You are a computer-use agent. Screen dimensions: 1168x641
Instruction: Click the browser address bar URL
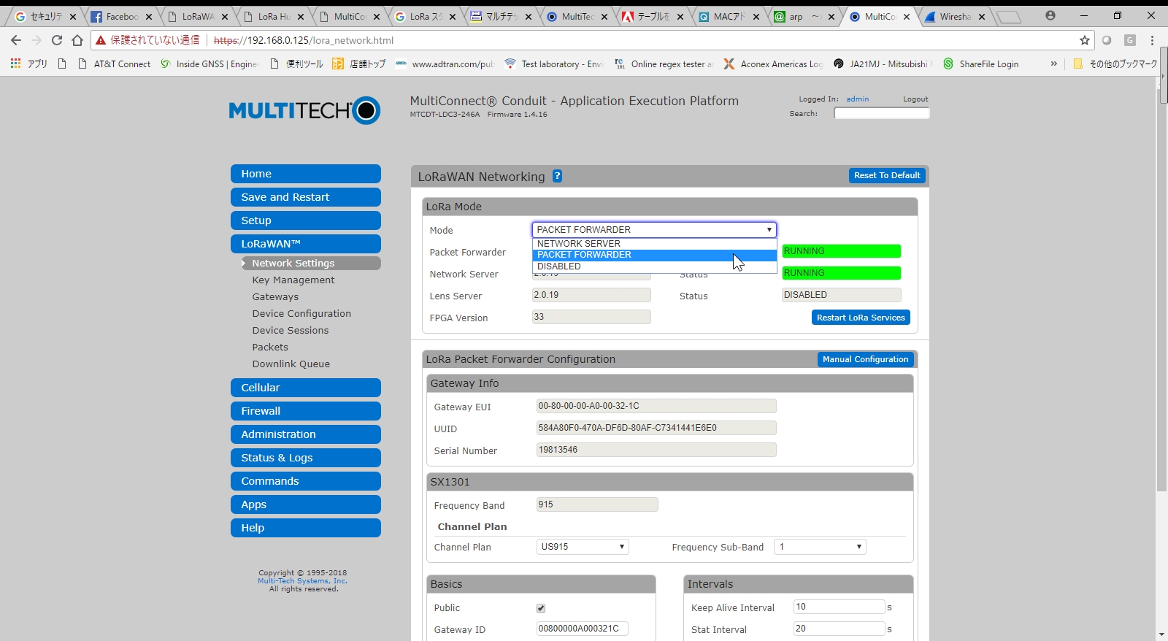[304, 40]
